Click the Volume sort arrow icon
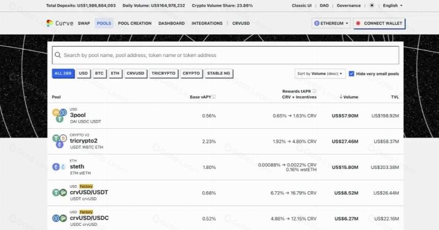Viewport: 439px width, 230px height. click(340, 97)
